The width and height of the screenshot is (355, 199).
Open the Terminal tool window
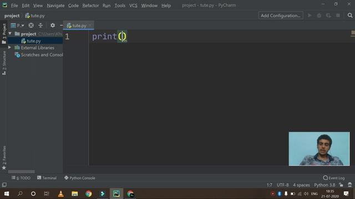coord(47,178)
